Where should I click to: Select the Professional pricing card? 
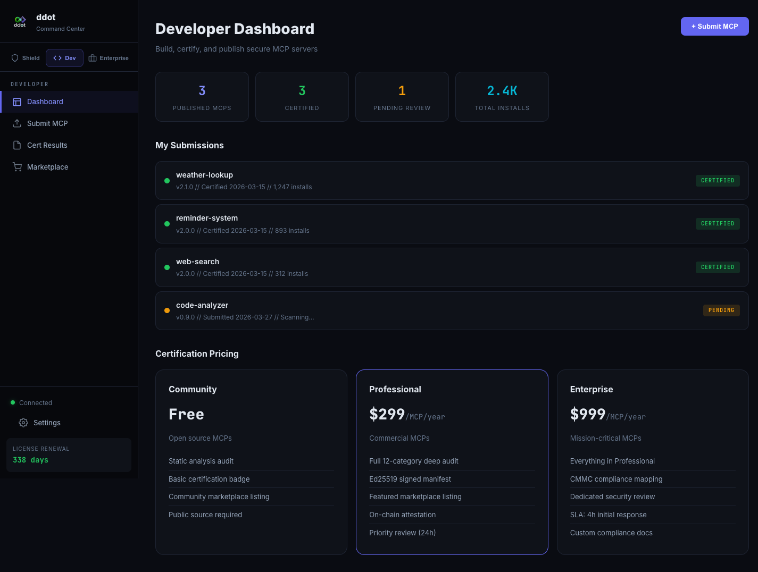coord(452,462)
